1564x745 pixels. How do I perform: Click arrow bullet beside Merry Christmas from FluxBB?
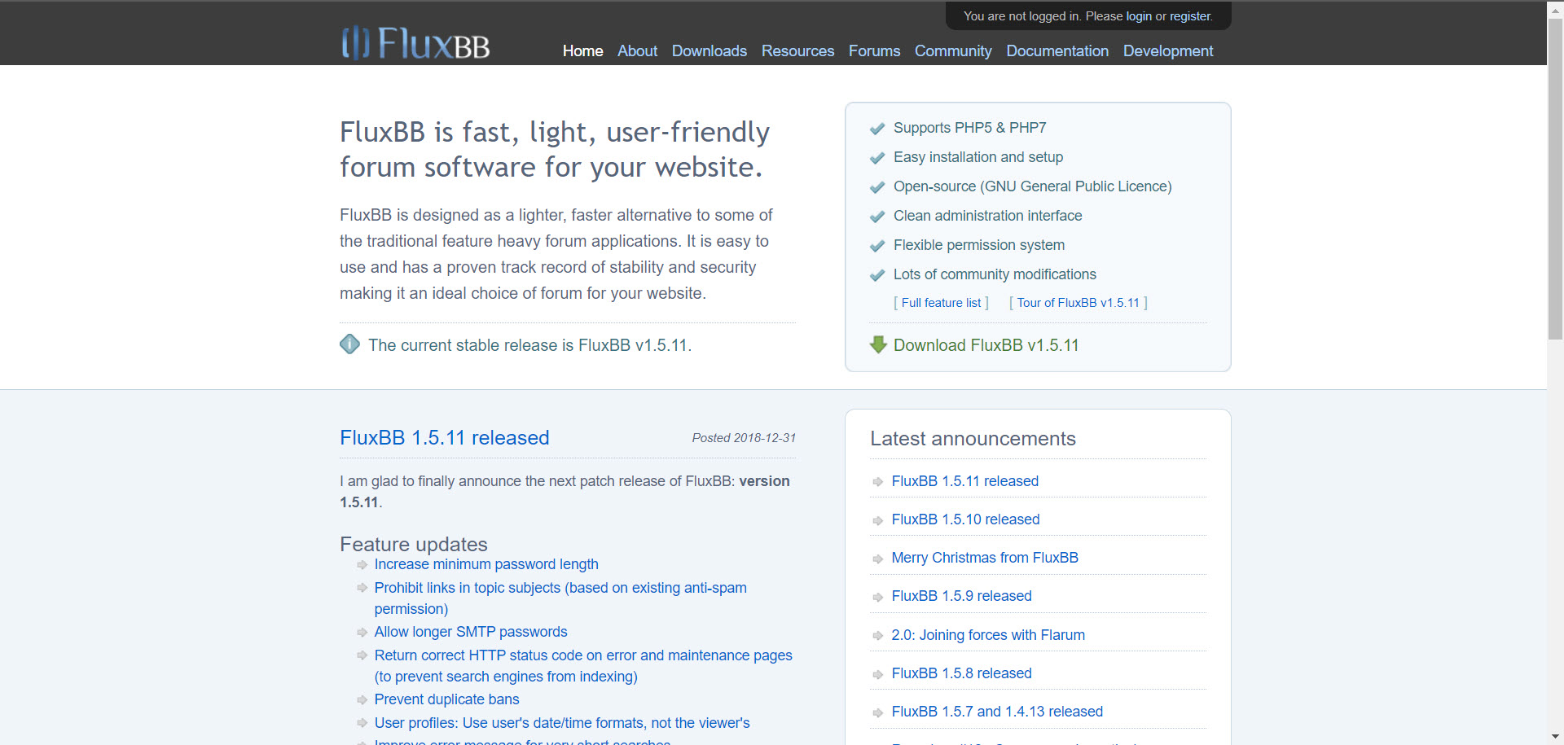pos(877,559)
